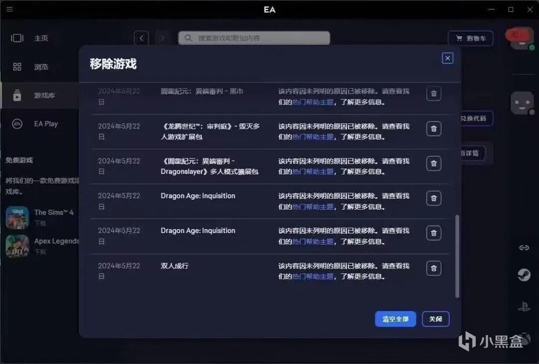Go to the 主页 home section
The width and height of the screenshot is (539, 364).
point(41,38)
